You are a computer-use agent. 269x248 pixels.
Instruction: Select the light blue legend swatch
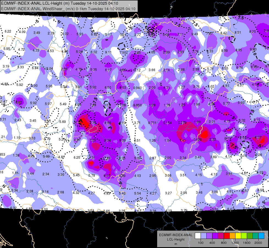click(x=204, y=236)
